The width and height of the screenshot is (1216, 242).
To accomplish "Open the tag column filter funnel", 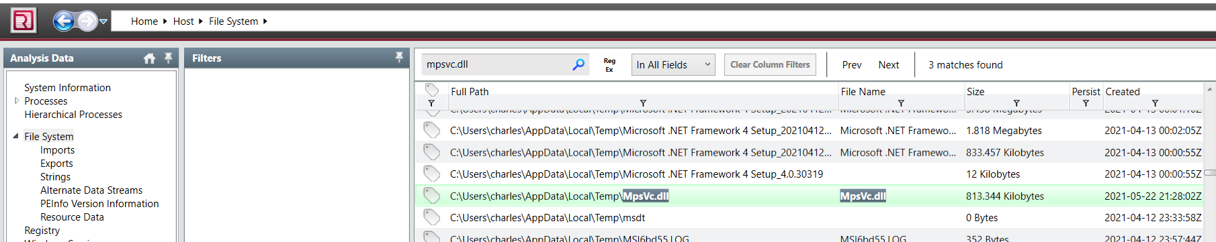I will pos(431,103).
